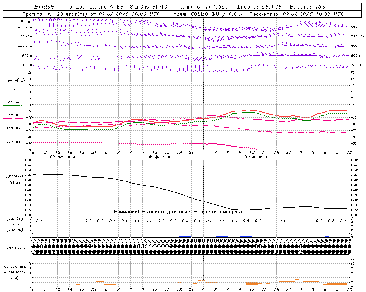Click the '(мм/3ч.)' precipitation unit label
The image size is (366, 292).
(x=15, y=219)
